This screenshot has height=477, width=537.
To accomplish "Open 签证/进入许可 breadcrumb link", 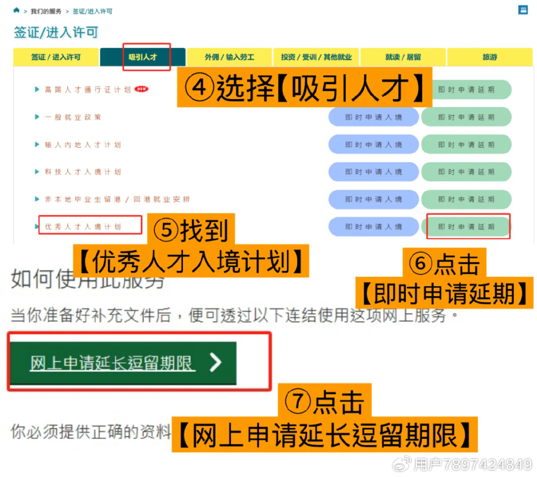I will pyautogui.click(x=92, y=12).
